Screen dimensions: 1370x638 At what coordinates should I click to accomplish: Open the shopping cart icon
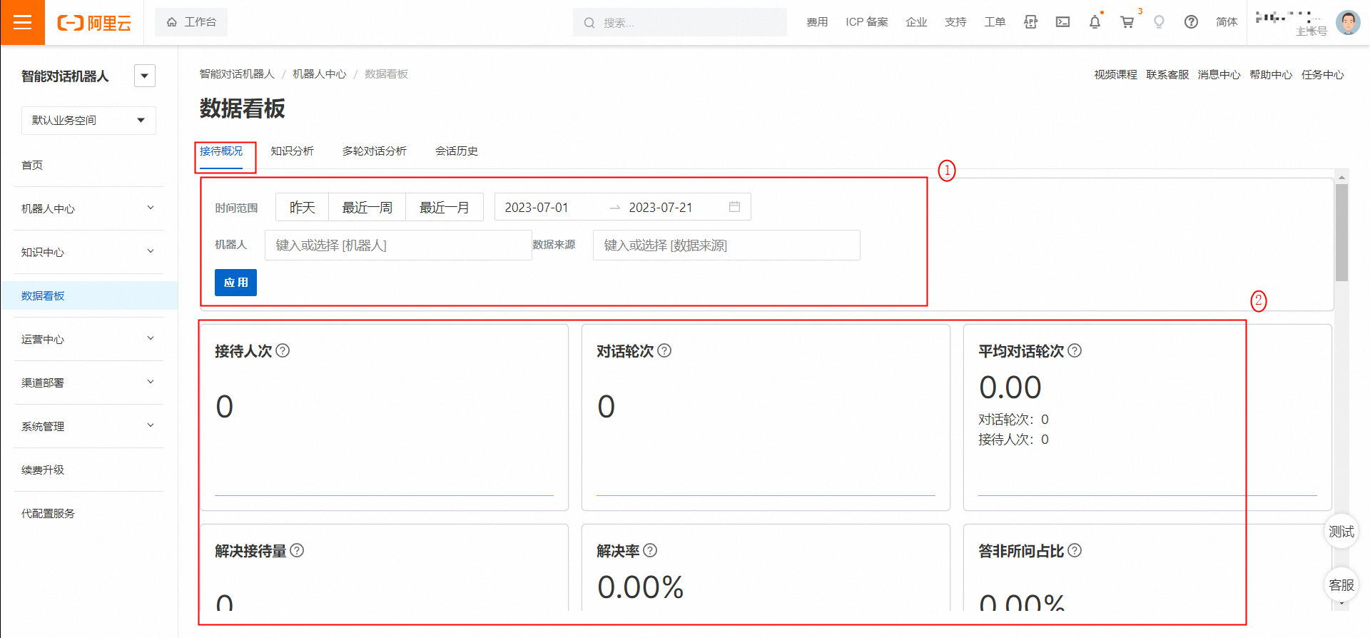point(1127,22)
